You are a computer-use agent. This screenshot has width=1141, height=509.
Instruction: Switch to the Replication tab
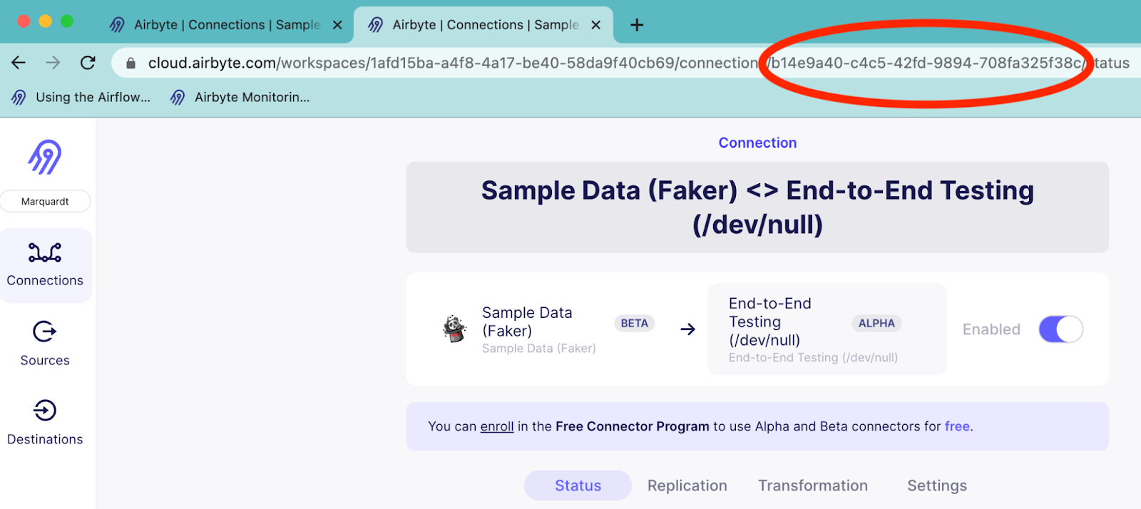coord(687,485)
